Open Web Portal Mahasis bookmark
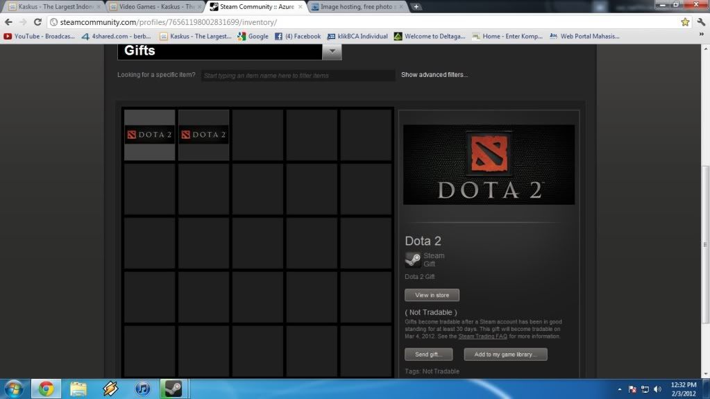 pos(584,36)
